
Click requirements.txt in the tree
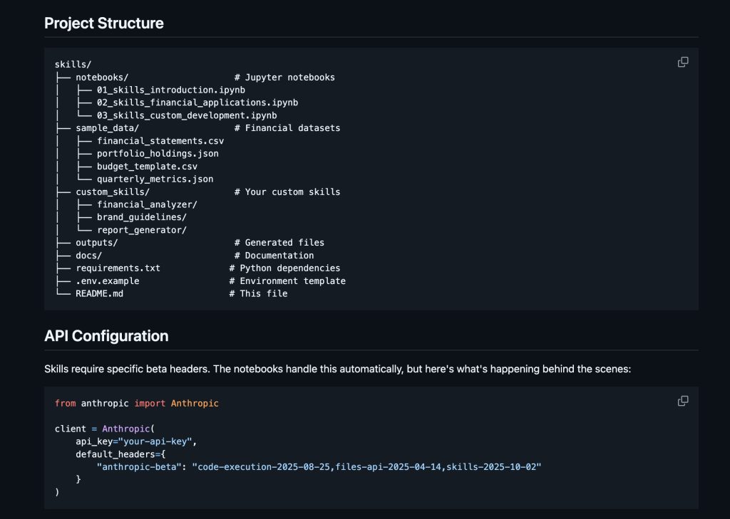click(118, 268)
